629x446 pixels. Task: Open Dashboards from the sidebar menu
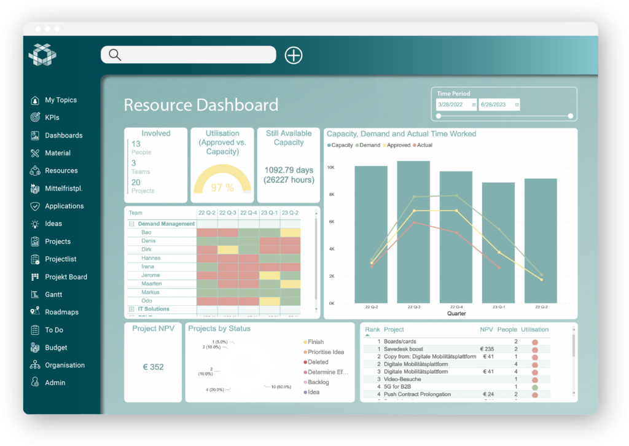coord(63,135)
